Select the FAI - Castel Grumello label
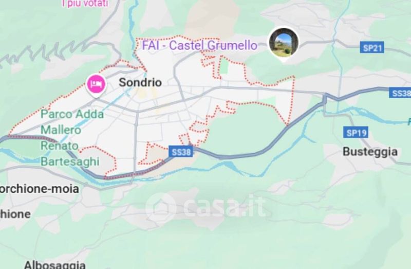 pos(199,45)
